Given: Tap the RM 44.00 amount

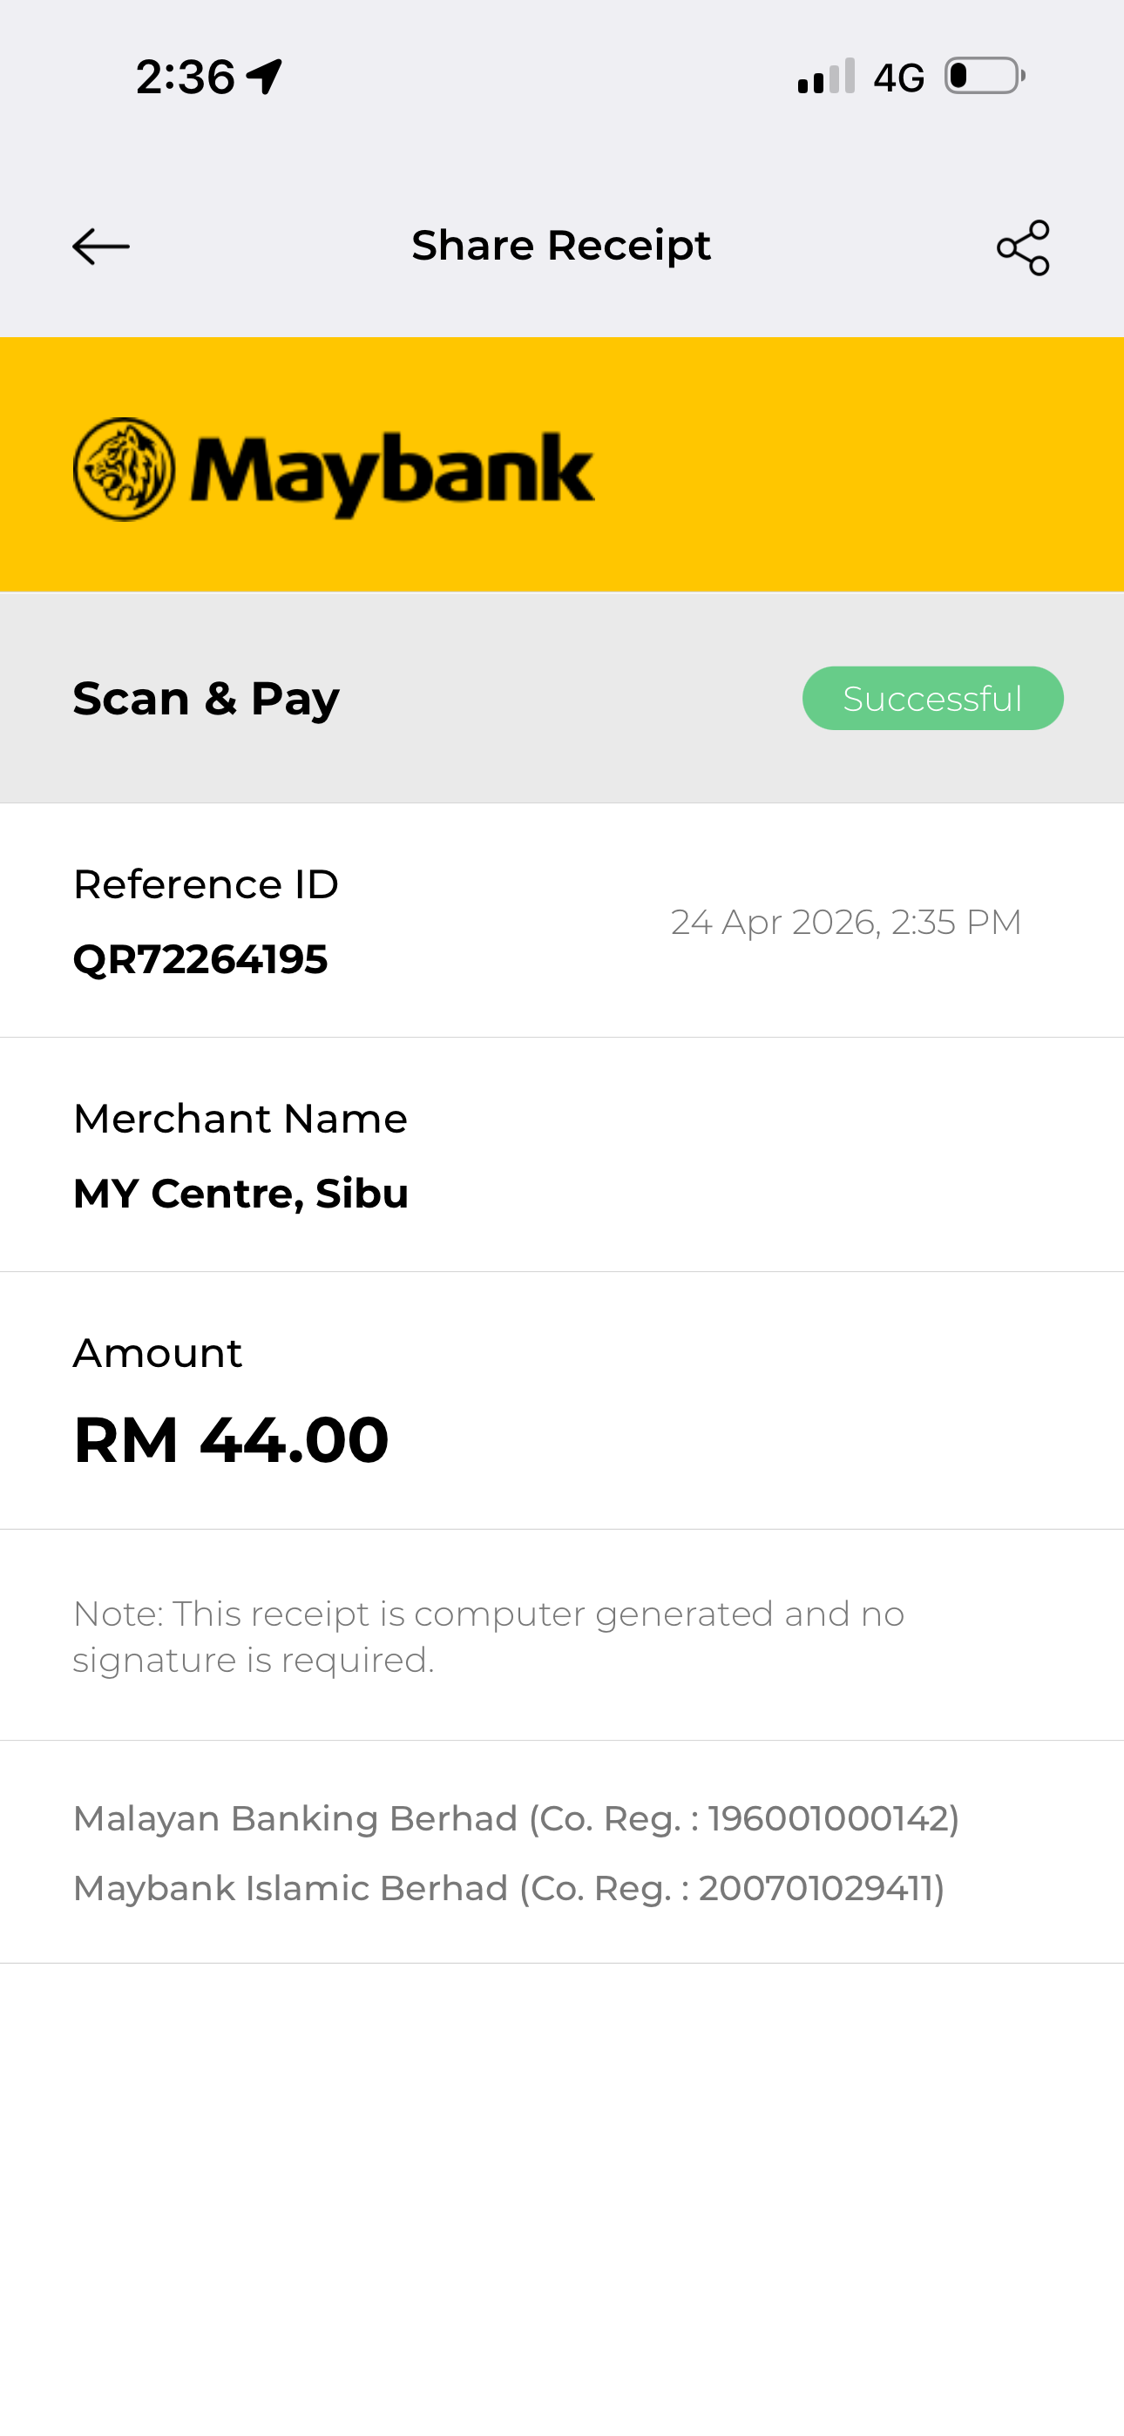Looking at the screenshot, I should (x=232, y=1439).
